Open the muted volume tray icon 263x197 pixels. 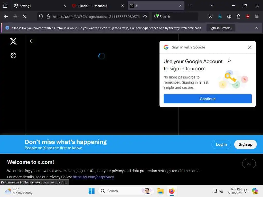[x=221, y=191]
